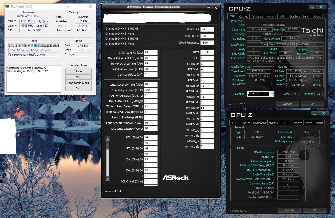Show About tab in top CPU-Z window
This screenshot has height=218, width=335.
[317, 17]
